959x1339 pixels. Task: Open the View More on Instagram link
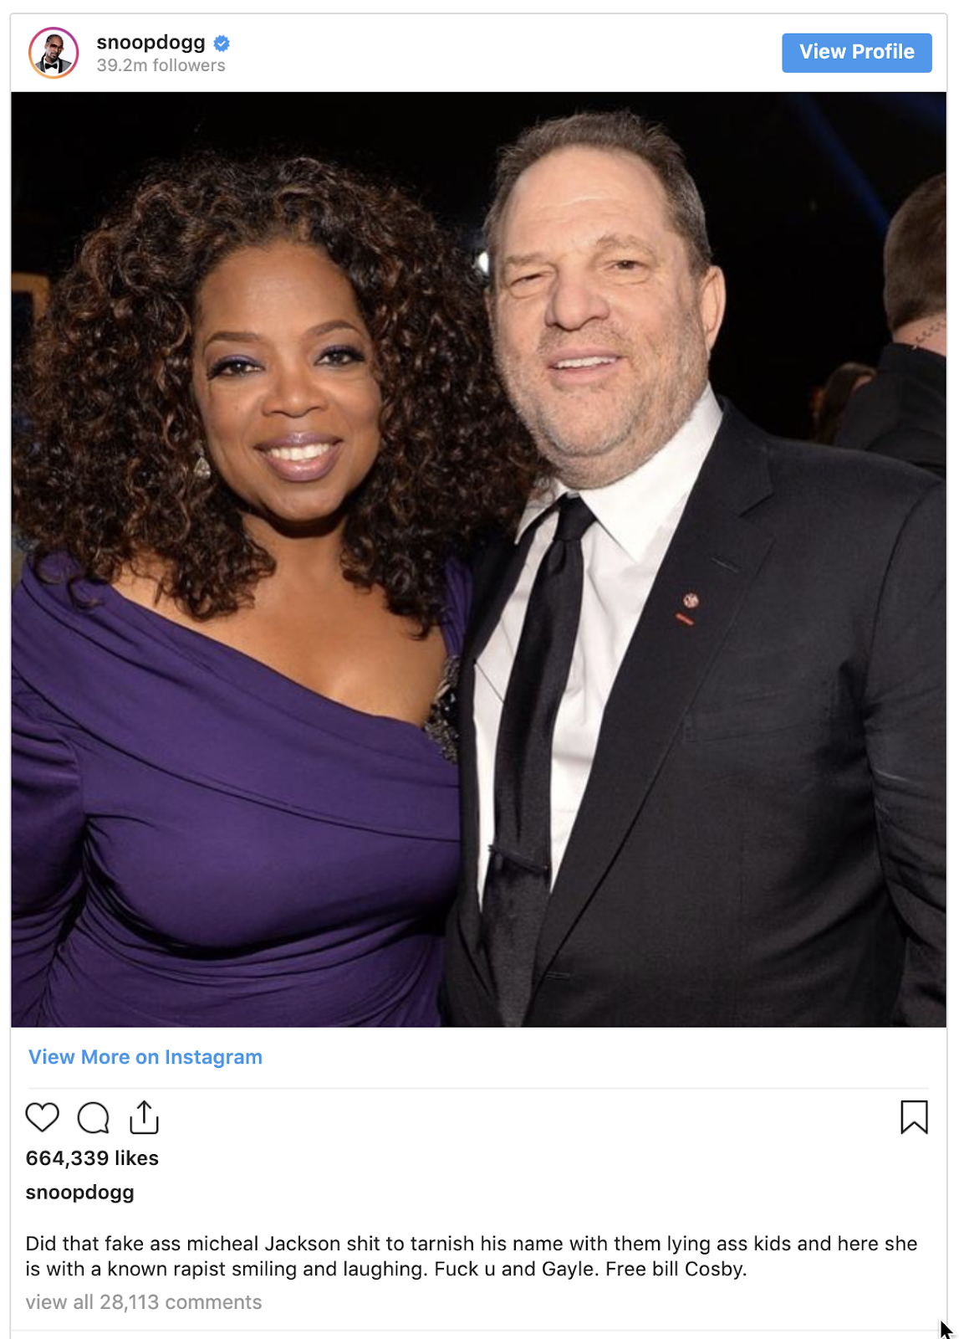[145, 1057]
